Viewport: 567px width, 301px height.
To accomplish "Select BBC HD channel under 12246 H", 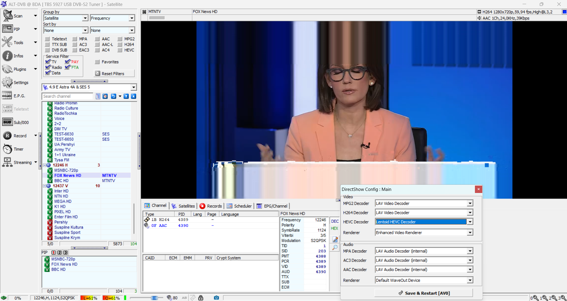I will (x=61, y=181).
